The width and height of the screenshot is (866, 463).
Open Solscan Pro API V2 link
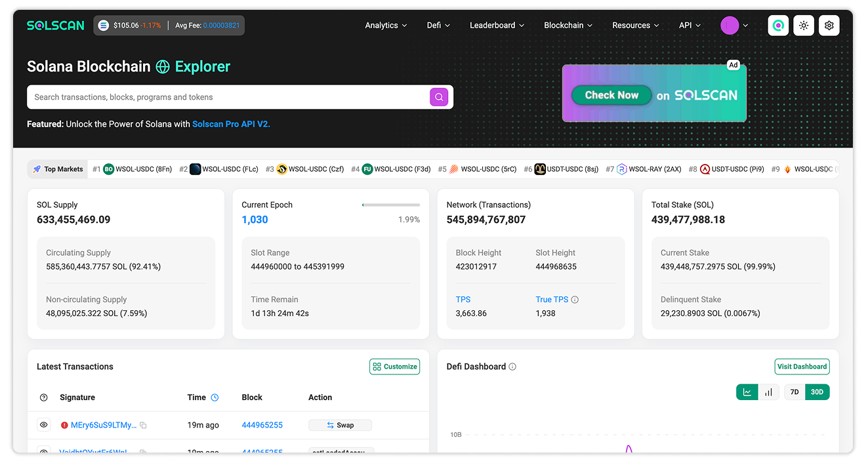[x=231, y=124]
